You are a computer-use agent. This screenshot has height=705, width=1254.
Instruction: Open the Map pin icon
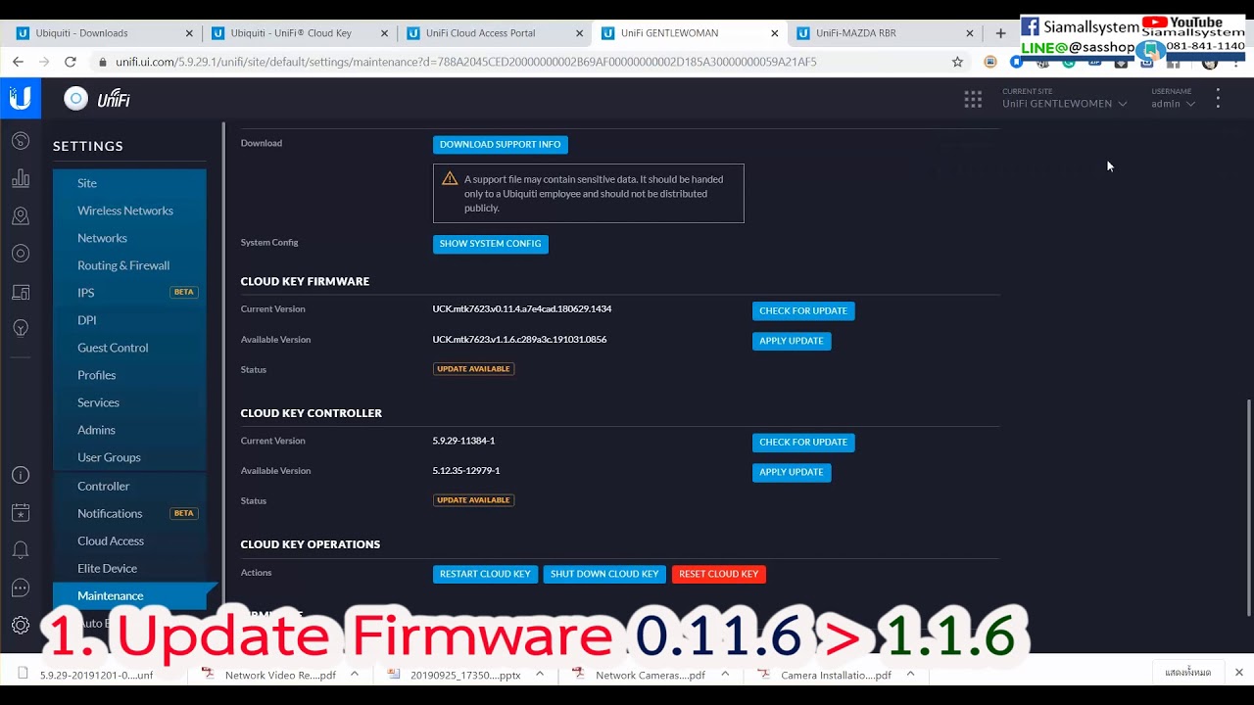tap(21, 215)
